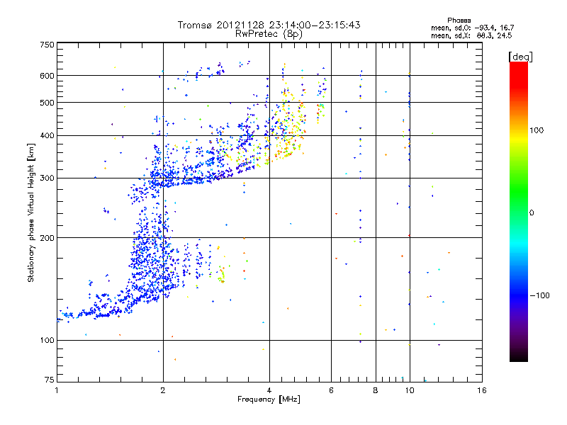This screenshot has width=567, height=425.
Task: Click the colorbar tick label '-100'
Action: tap(540, 295)
